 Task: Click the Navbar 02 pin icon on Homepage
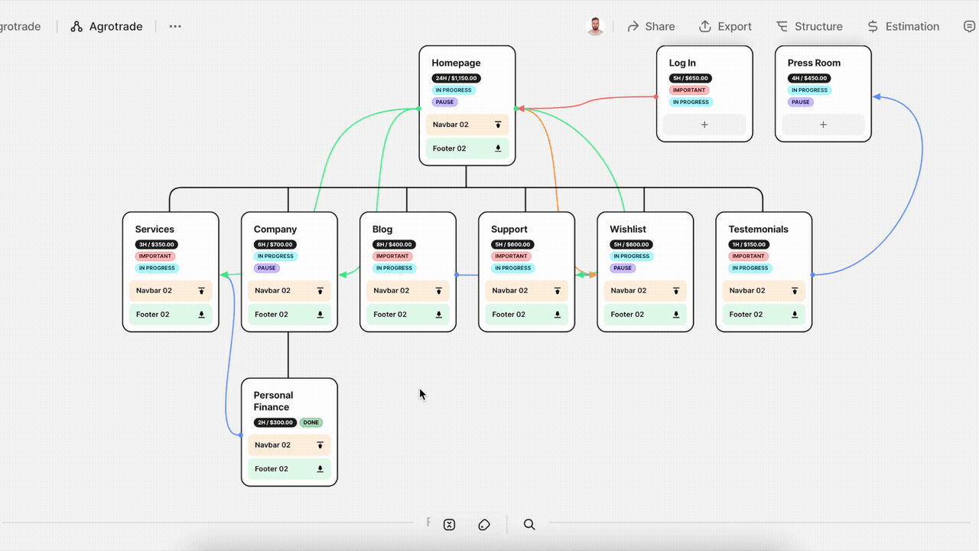coord(498,125)
